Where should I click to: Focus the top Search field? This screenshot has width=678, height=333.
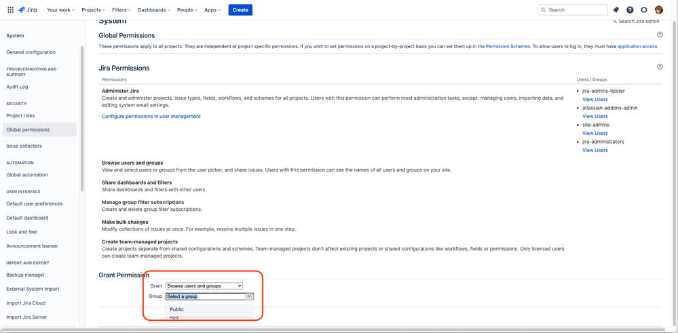pos(573,10)
